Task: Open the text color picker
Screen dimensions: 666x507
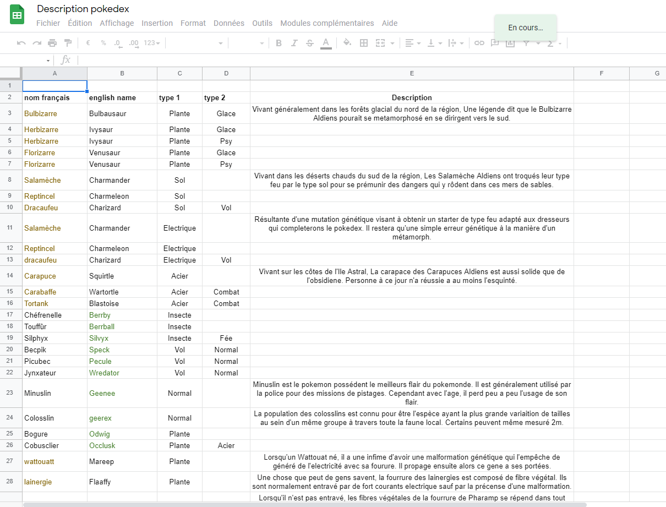Action: pos(326,43)
